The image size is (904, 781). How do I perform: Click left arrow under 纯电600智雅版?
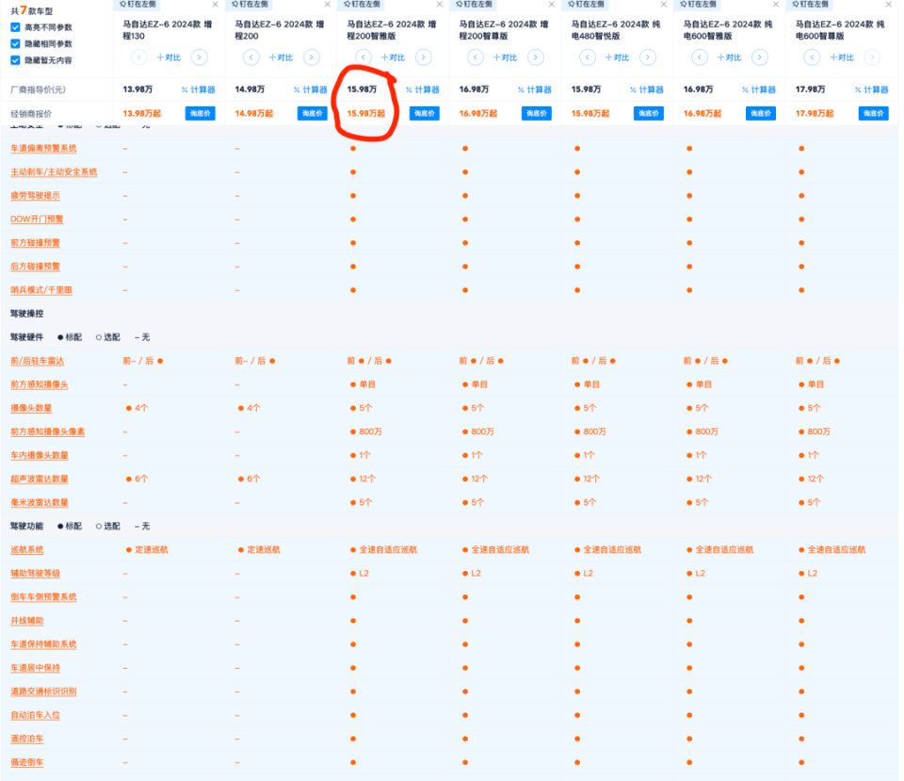pos(700,57)
